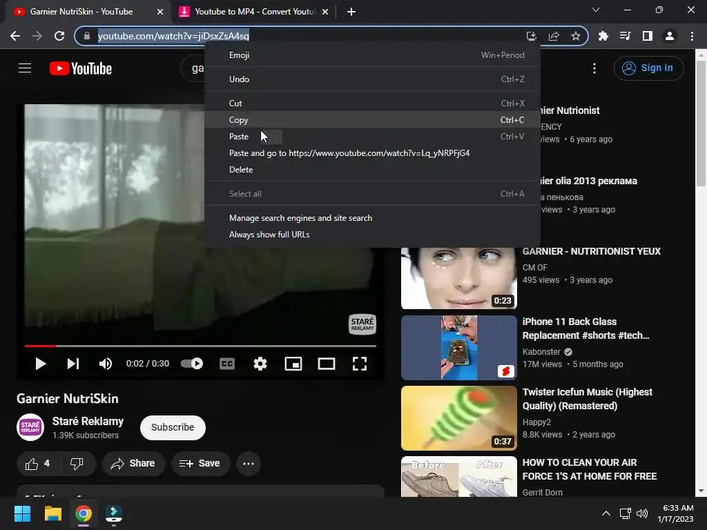Choose Paste and go to youtube URL
This screenshot has width=707, height=530.
pos(372,153)
